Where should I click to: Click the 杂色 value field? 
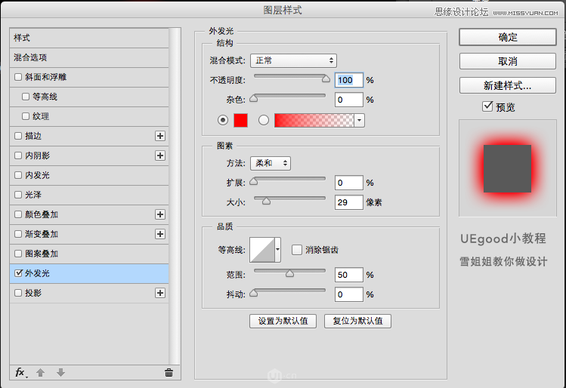click(348, 100)
